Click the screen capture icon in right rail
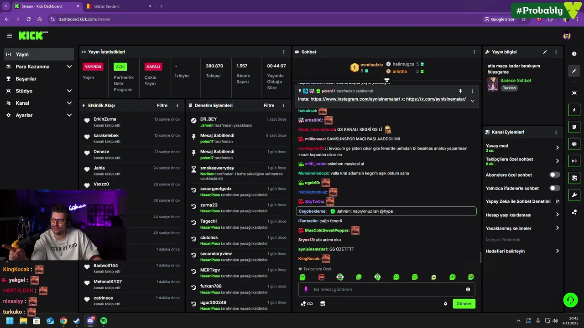This screenshot has height=328, width=584. pos(574,93)
